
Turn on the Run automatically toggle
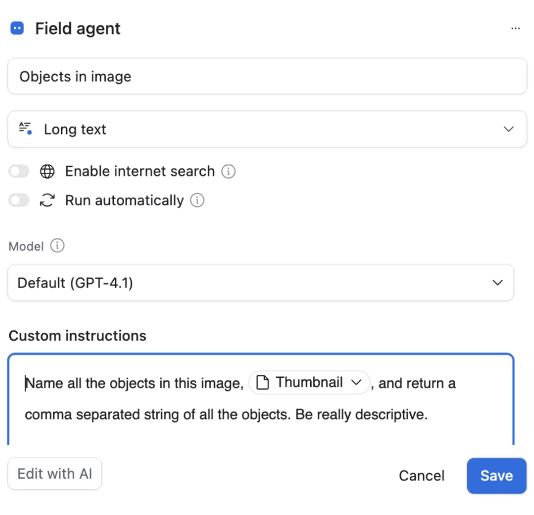[19, 200]
